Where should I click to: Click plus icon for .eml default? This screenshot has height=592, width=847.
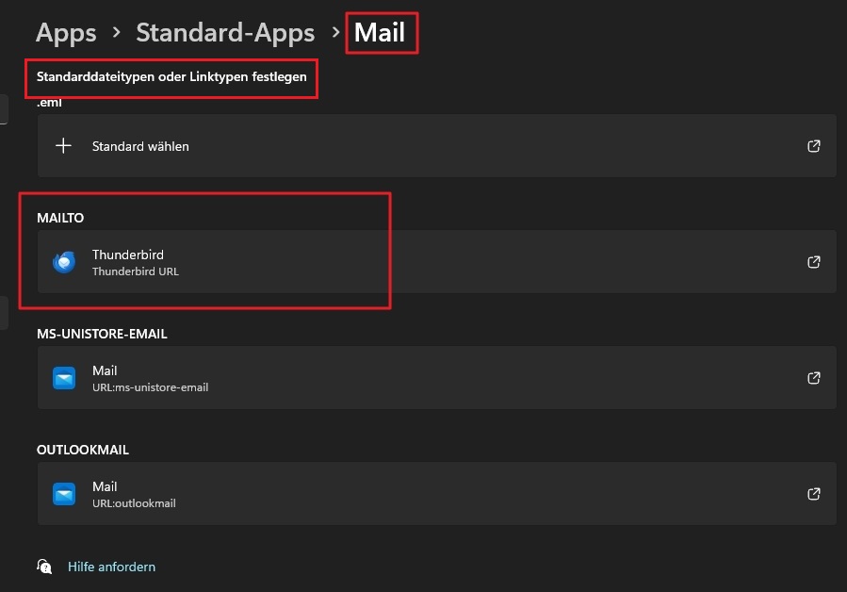pyautogui.click(x=63, y=145)
